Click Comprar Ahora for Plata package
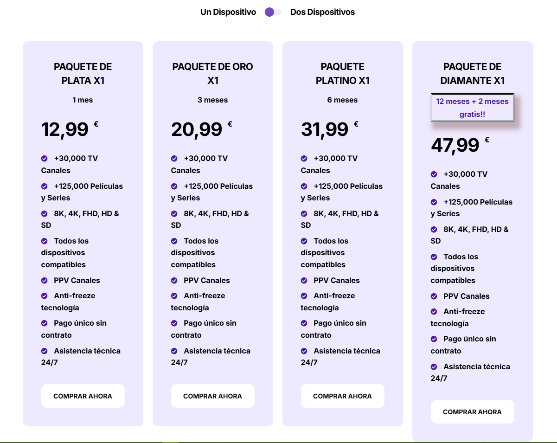 [x=83, y=396]
